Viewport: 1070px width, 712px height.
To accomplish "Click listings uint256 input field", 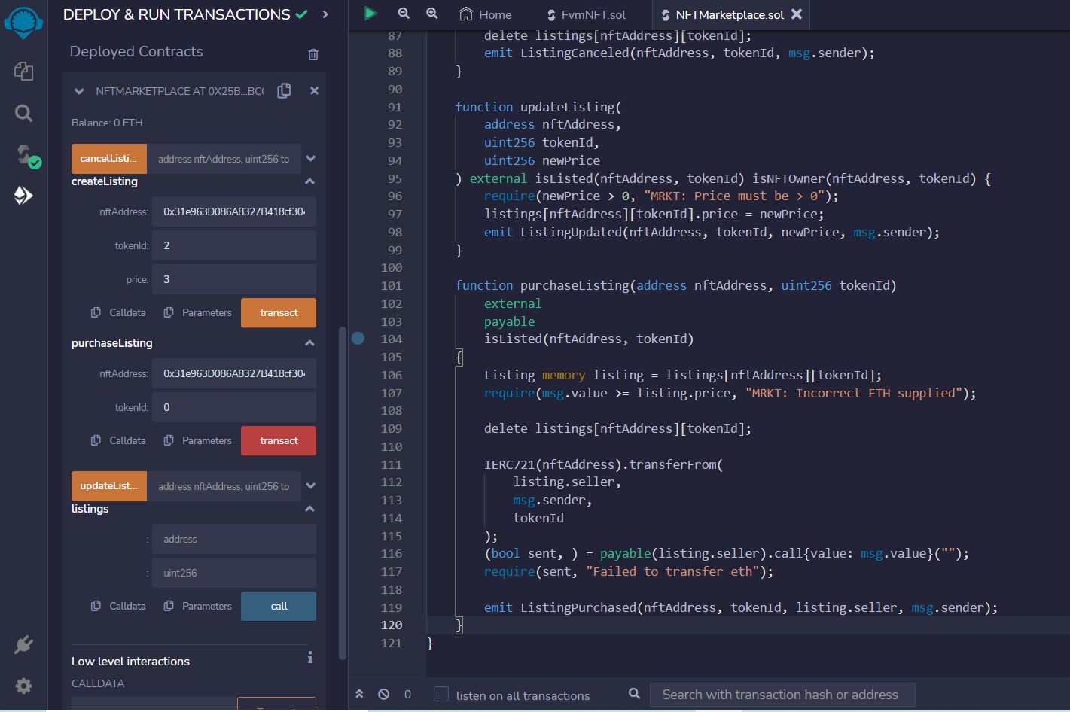I will [234, 573].
